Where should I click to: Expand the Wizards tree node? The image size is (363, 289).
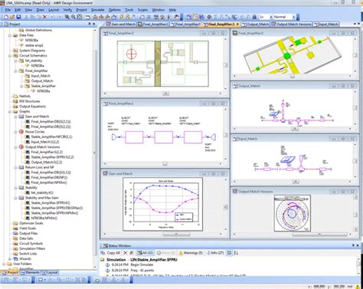tap(10, 259)
